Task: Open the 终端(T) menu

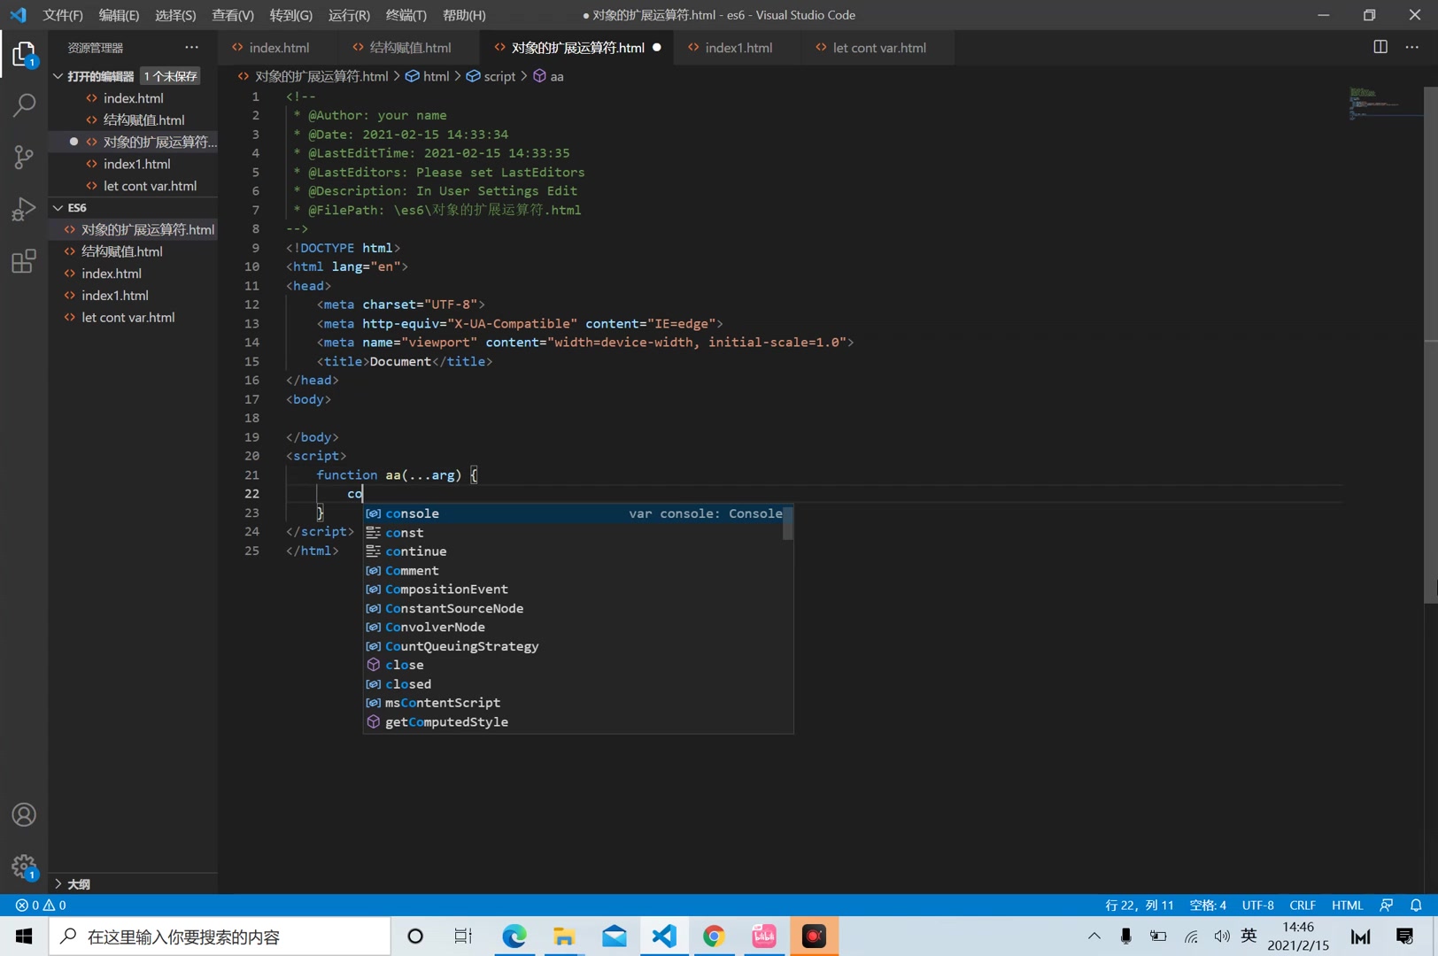Action: pos(406,15)
